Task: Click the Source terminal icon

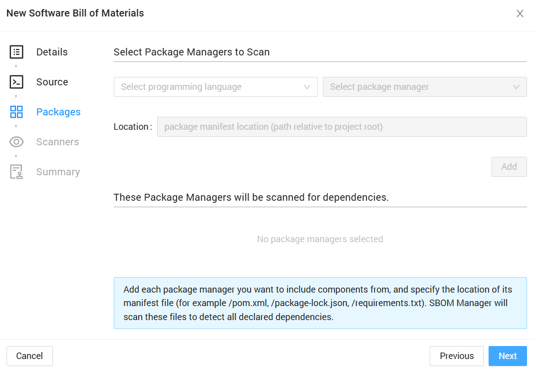Action: point(15,81)
